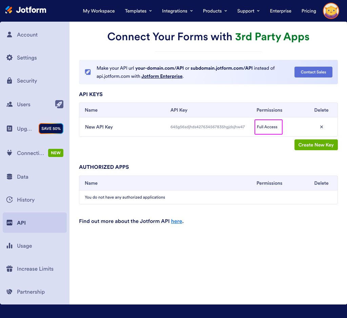Screen dimensions: 347x318
Task: Click the Users people icon
Action: coord(9,104)
